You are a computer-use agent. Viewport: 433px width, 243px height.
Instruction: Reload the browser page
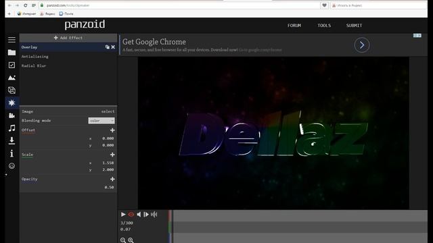[26, 5]
